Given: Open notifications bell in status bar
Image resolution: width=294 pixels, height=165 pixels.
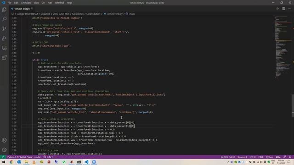Looking at the screenshot, I should 290,157.
